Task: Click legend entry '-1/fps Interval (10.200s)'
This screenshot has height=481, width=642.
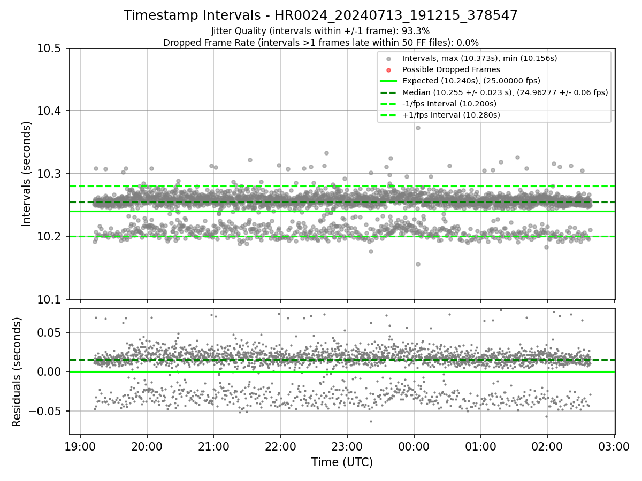Action: pyautogui.click(x=449, y=104)
